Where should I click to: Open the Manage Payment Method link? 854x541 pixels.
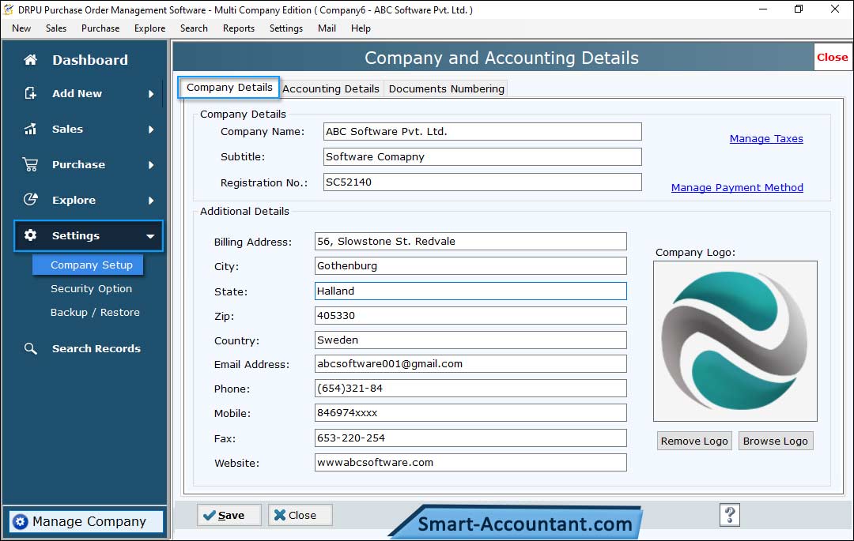(737, 188)
